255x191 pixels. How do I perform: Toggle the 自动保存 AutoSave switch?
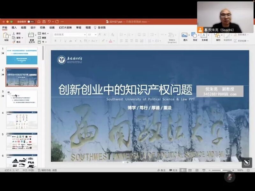(x=31, y=22)
